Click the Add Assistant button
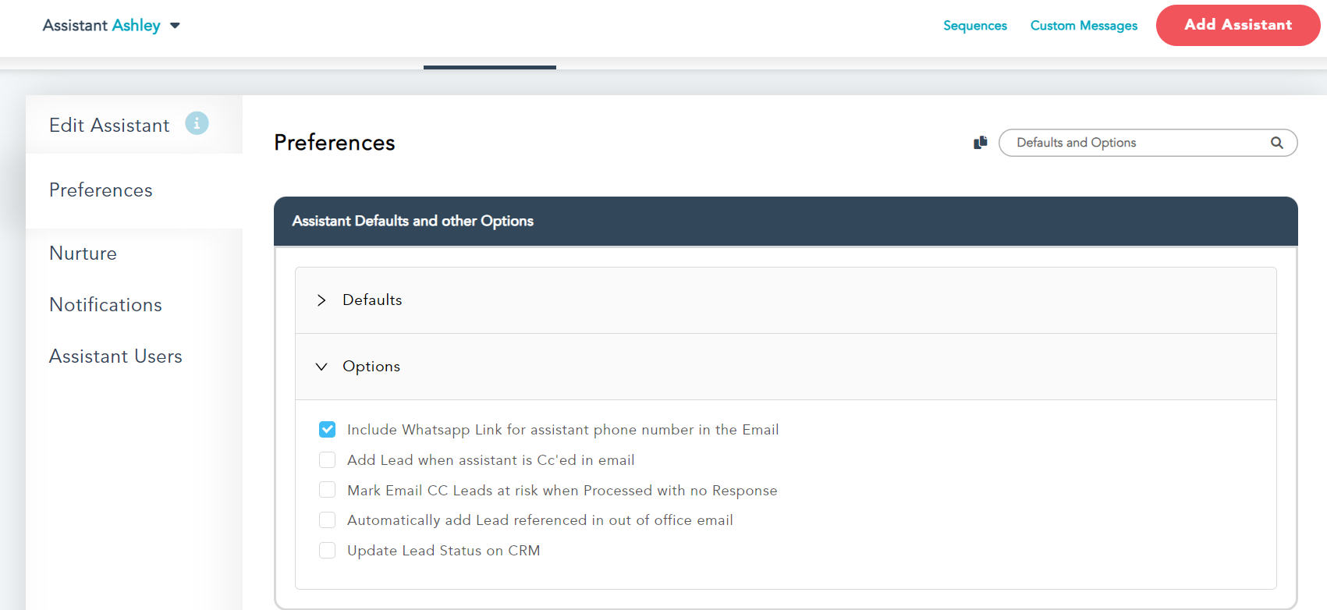Viewport: 1327px width, 610px height. (1237, 25)
